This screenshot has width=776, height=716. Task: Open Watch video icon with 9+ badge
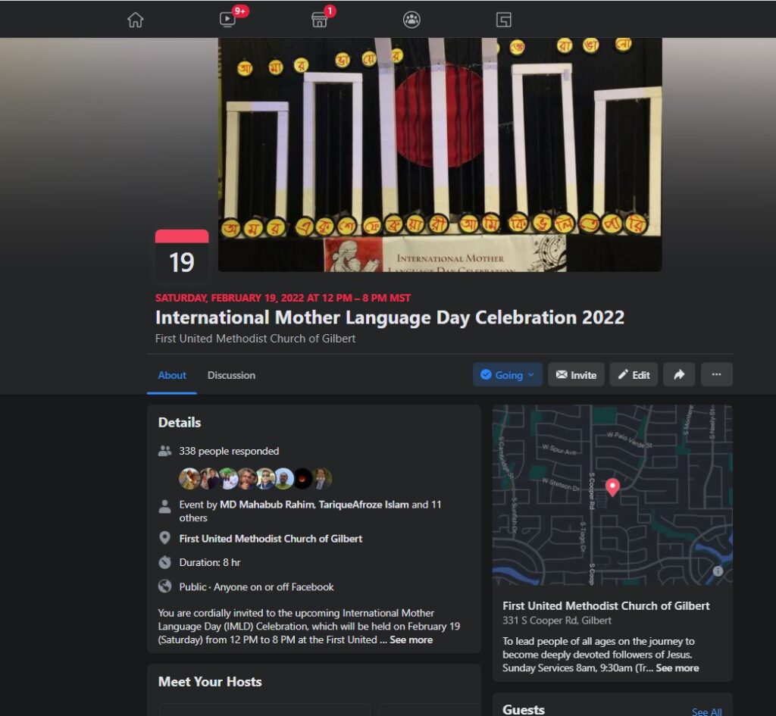pyautogui.click(x=227, y=19)
